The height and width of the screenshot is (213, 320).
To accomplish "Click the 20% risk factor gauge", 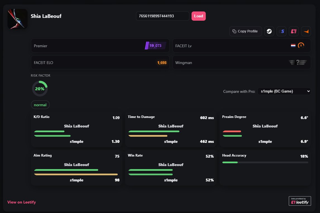I will pos(40,89).
